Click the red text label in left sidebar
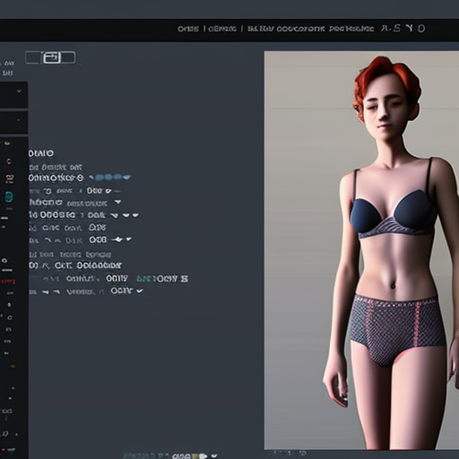459x459 pixels. pos(8,281)
